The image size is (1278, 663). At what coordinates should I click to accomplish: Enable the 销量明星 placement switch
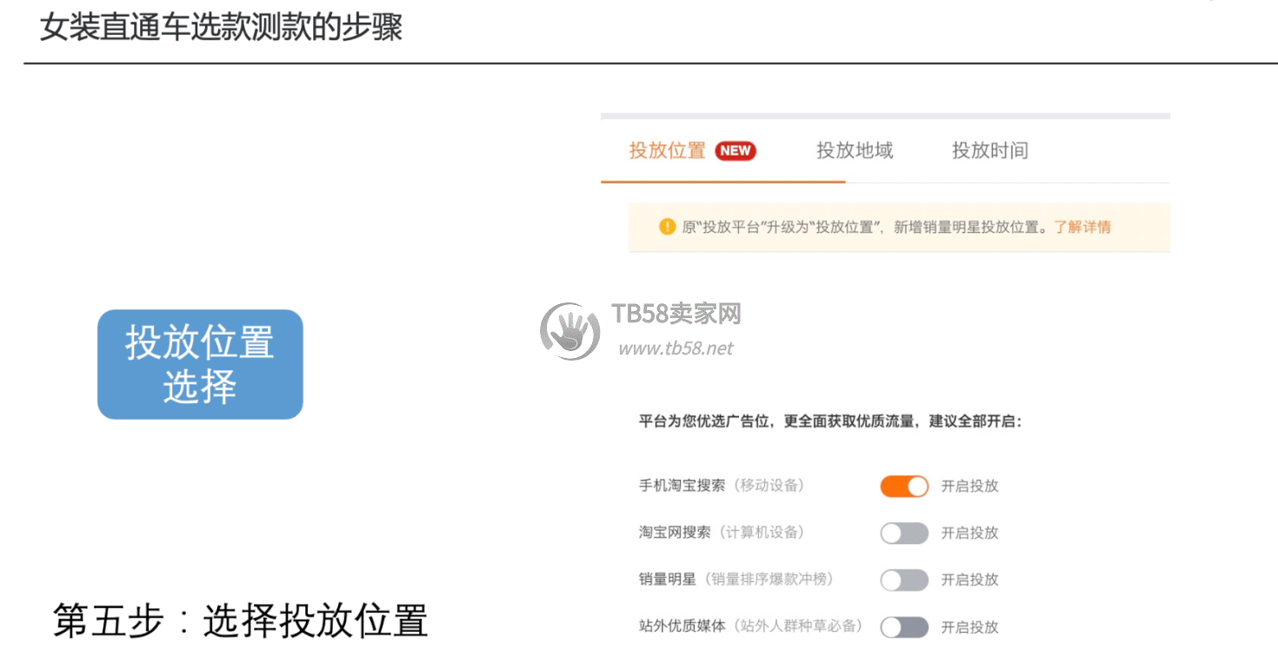click(x=904, y=580)
